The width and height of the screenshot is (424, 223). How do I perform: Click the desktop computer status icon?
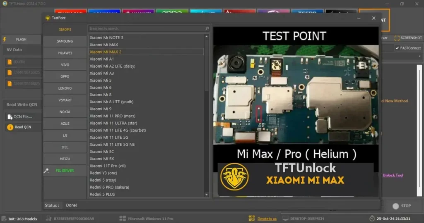click(285, 218)
